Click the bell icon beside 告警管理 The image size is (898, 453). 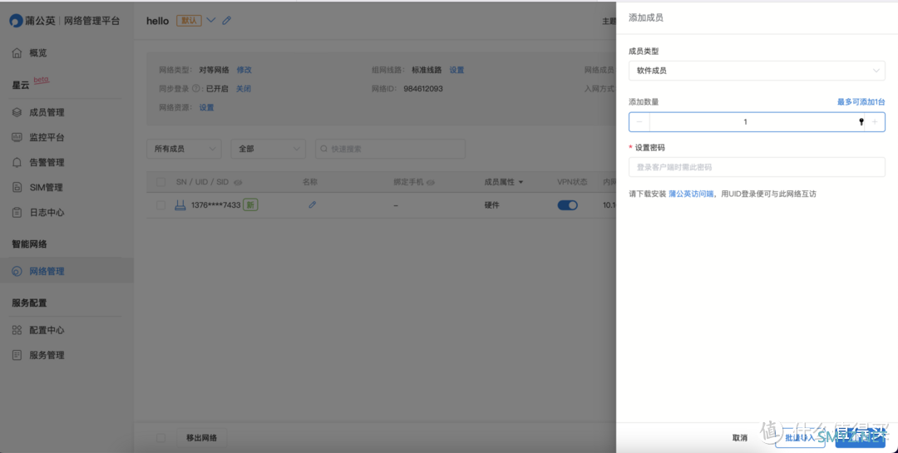point(17,162)
